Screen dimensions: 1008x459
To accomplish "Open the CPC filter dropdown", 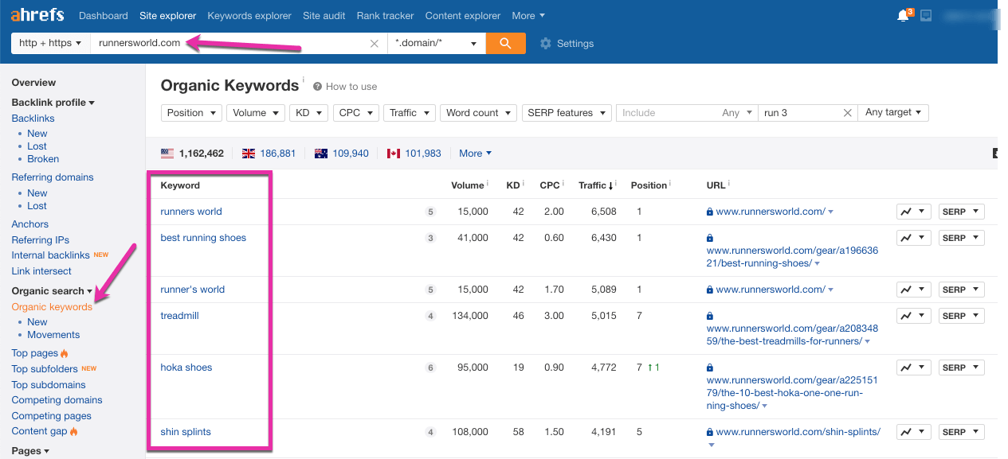I will pyautogui.click(x=355, y=113).
